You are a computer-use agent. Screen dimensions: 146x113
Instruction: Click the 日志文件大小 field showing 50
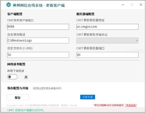coord(38,55)
